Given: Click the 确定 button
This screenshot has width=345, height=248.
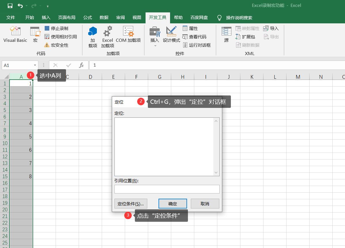Looking at the screenshot, I should (173, 204).
